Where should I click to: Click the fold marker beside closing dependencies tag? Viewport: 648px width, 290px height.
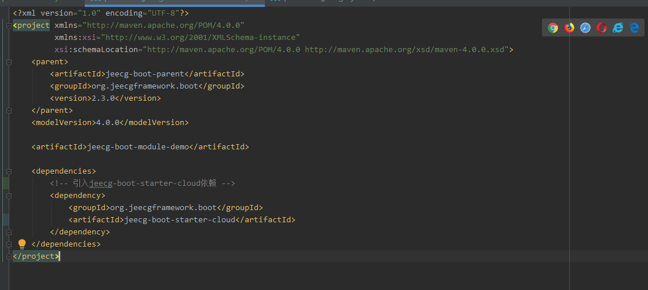point(9,244)
